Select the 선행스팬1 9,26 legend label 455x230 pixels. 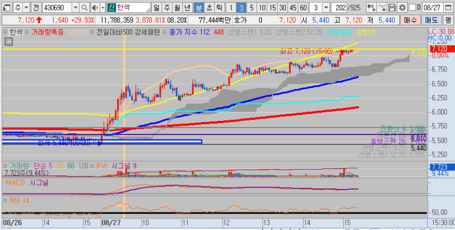250,32
